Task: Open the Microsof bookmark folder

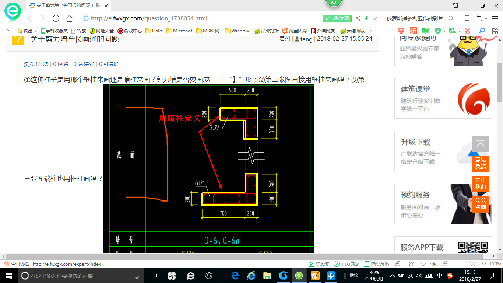Action: point(179,31)
